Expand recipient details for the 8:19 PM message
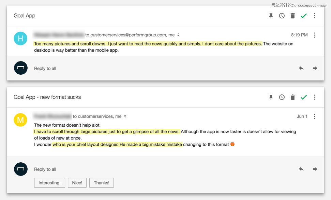 coord(178,35)
